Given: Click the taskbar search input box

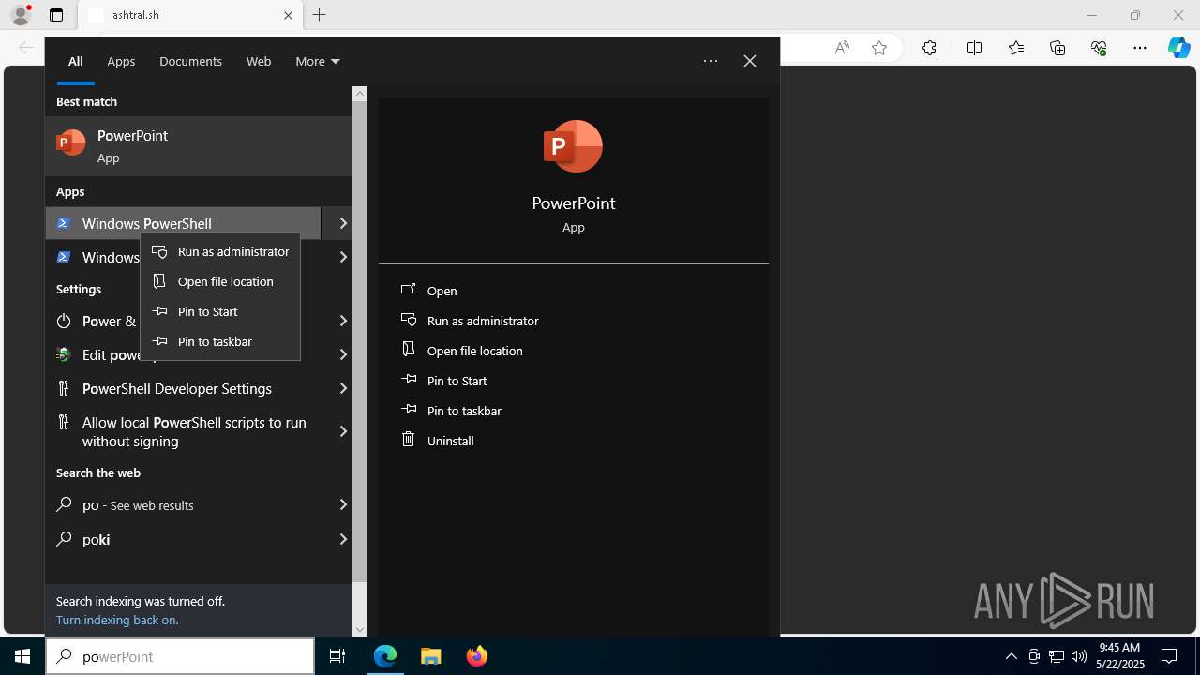Looking at the screenshot, I should coord(180,656).
